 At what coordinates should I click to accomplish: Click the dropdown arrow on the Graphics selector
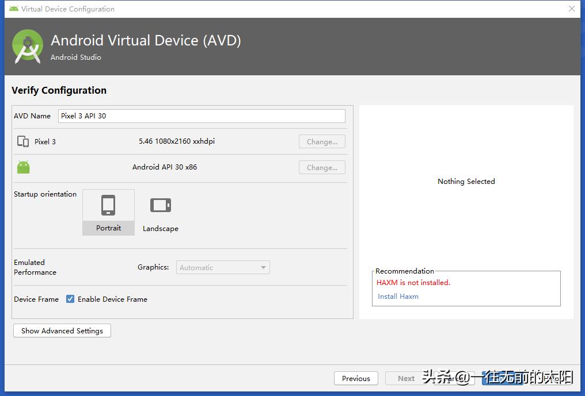[264, 267]
